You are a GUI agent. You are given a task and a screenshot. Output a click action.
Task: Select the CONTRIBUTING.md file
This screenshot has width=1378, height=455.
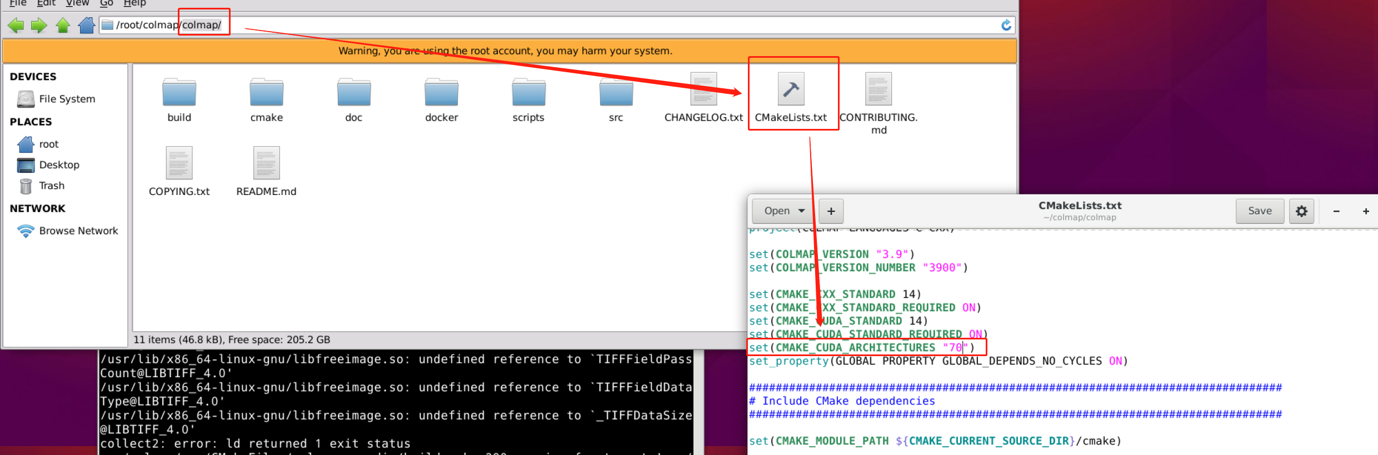click(x=878, y=104)
